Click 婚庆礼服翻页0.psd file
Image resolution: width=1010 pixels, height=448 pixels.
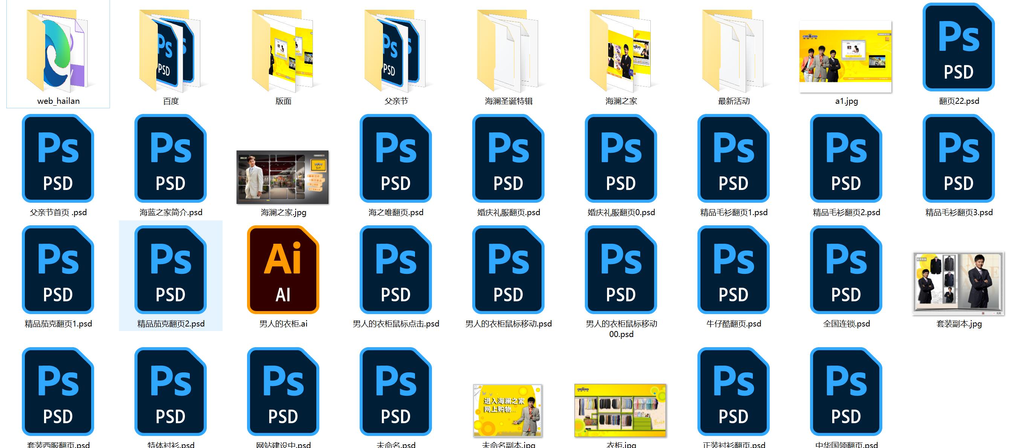point(621,158)
